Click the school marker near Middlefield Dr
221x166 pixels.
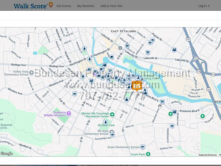tap(172, 126)
